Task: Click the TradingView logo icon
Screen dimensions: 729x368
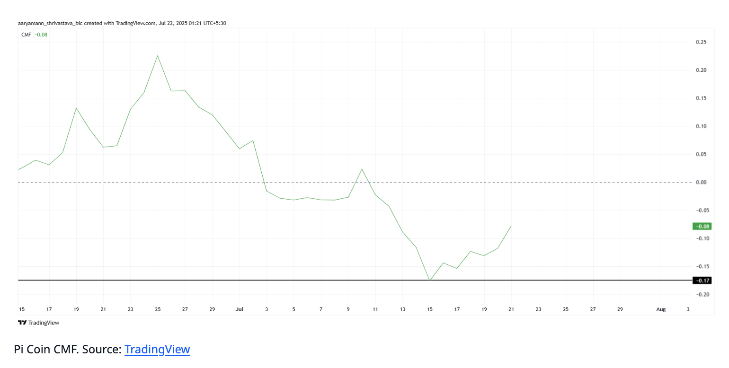Action: pyautogui.click(x=22, y=323)
